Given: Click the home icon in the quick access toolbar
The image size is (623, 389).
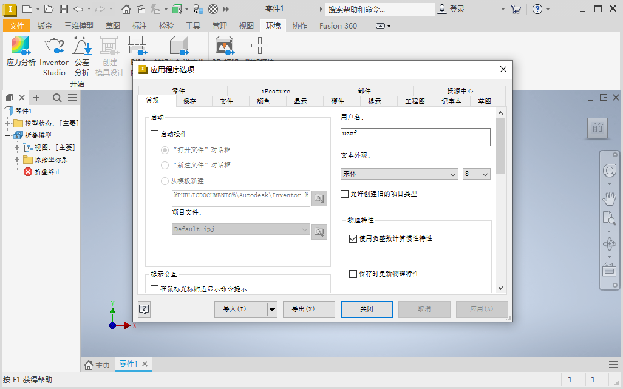Looking at the screenshot, I should 126,9.
